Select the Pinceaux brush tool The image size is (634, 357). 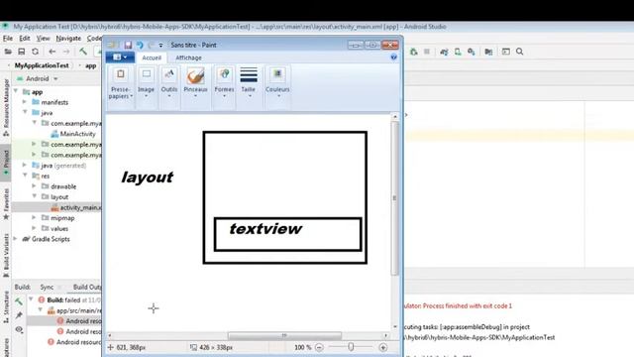195,83
